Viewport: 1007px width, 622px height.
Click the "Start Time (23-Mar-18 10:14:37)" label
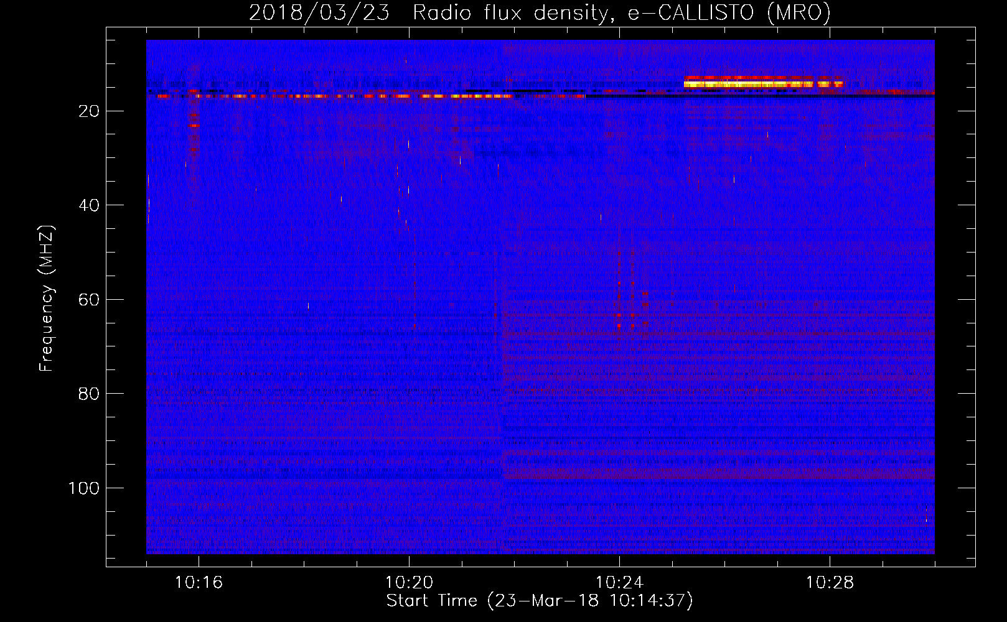point(540,601)
